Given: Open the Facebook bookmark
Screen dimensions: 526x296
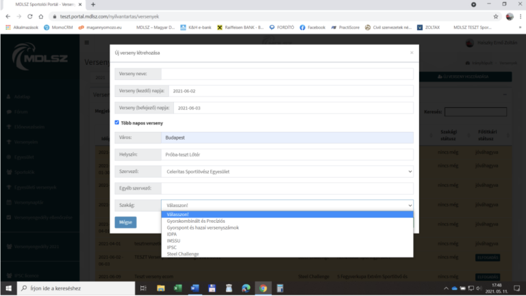Looking at the screenshot, I should click(312, 27).
